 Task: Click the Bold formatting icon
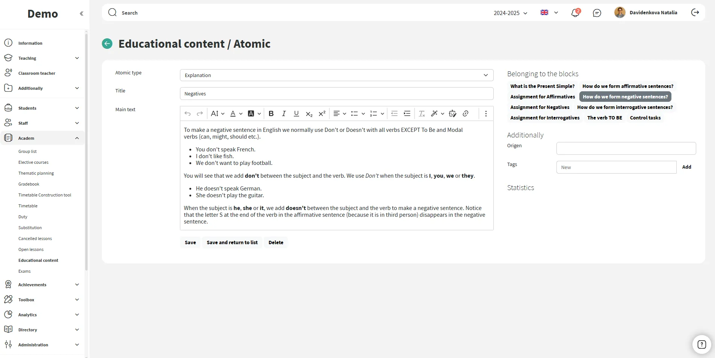(271, 113)
